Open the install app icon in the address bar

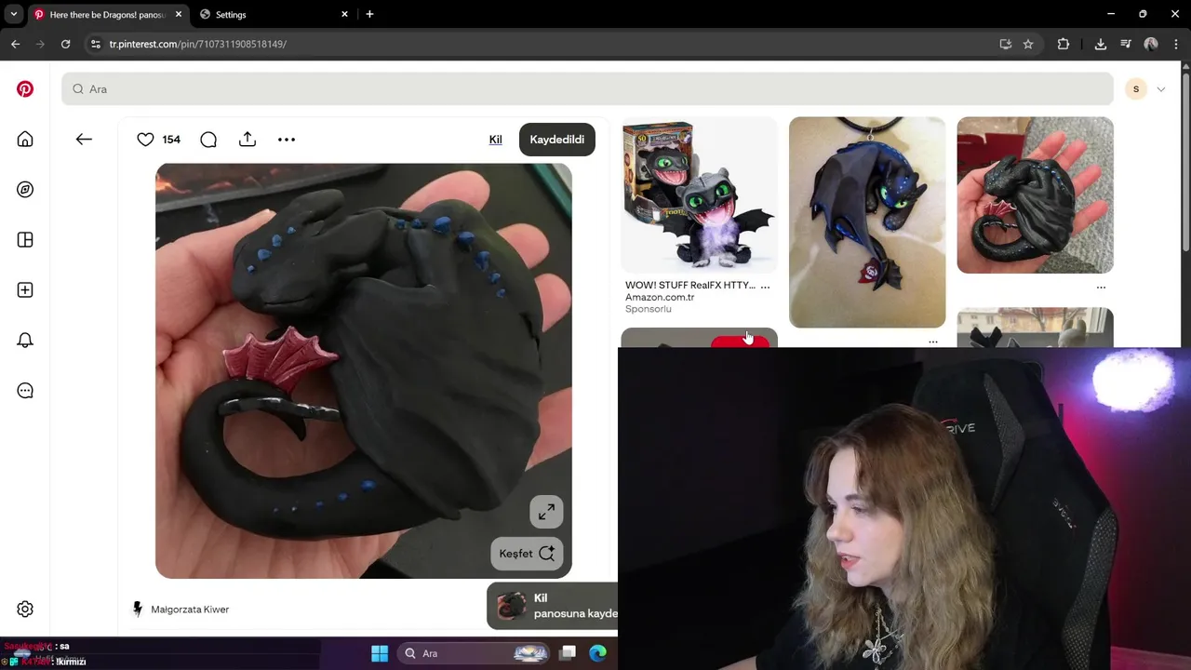[1006, 44]
